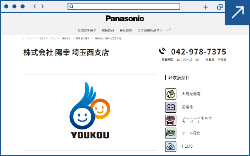Open 取扱商品 menu item
Screen dimensions: 250x156
108,30
